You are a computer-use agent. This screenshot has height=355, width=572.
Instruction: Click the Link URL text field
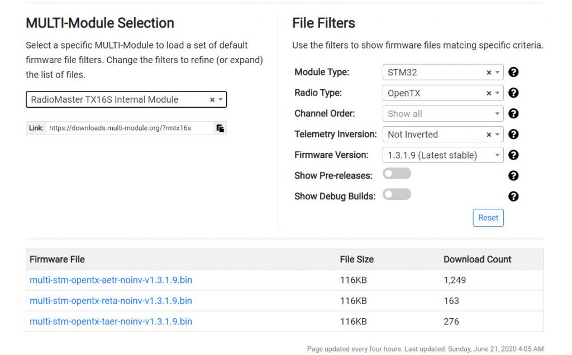click(x=128, y=128)
